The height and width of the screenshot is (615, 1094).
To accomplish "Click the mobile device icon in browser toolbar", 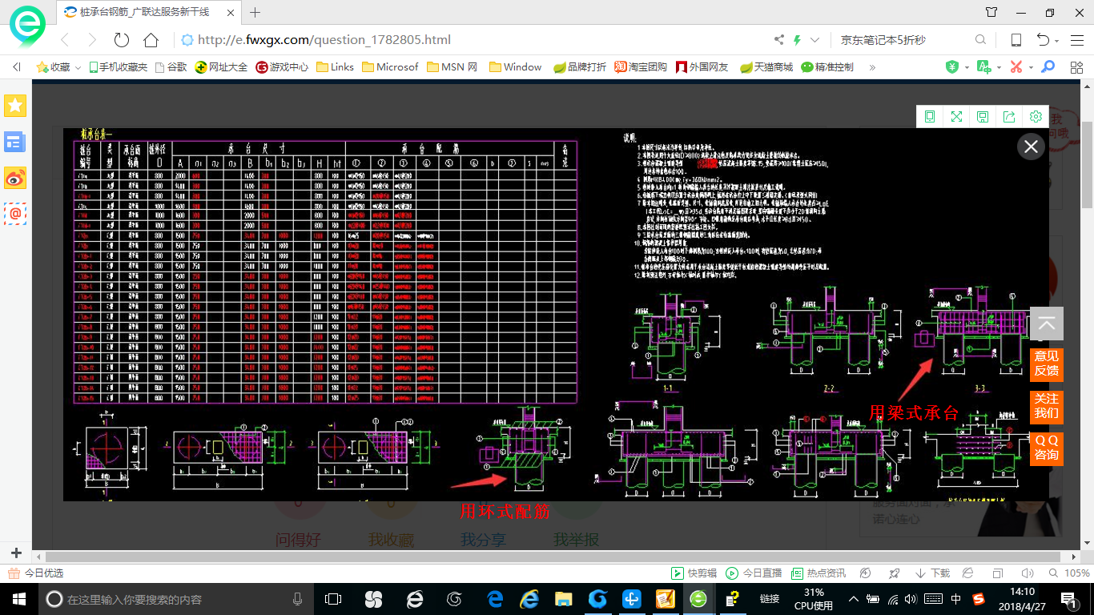I will [1016, 40].
